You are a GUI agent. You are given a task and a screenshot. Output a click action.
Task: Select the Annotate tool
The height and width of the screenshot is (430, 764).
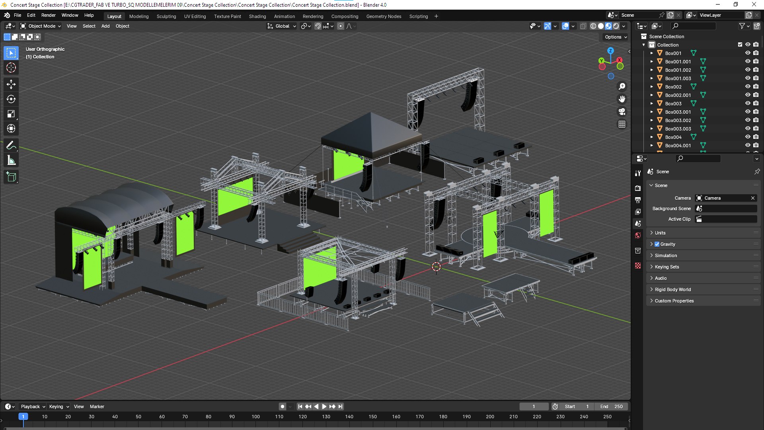coord(11,145)
